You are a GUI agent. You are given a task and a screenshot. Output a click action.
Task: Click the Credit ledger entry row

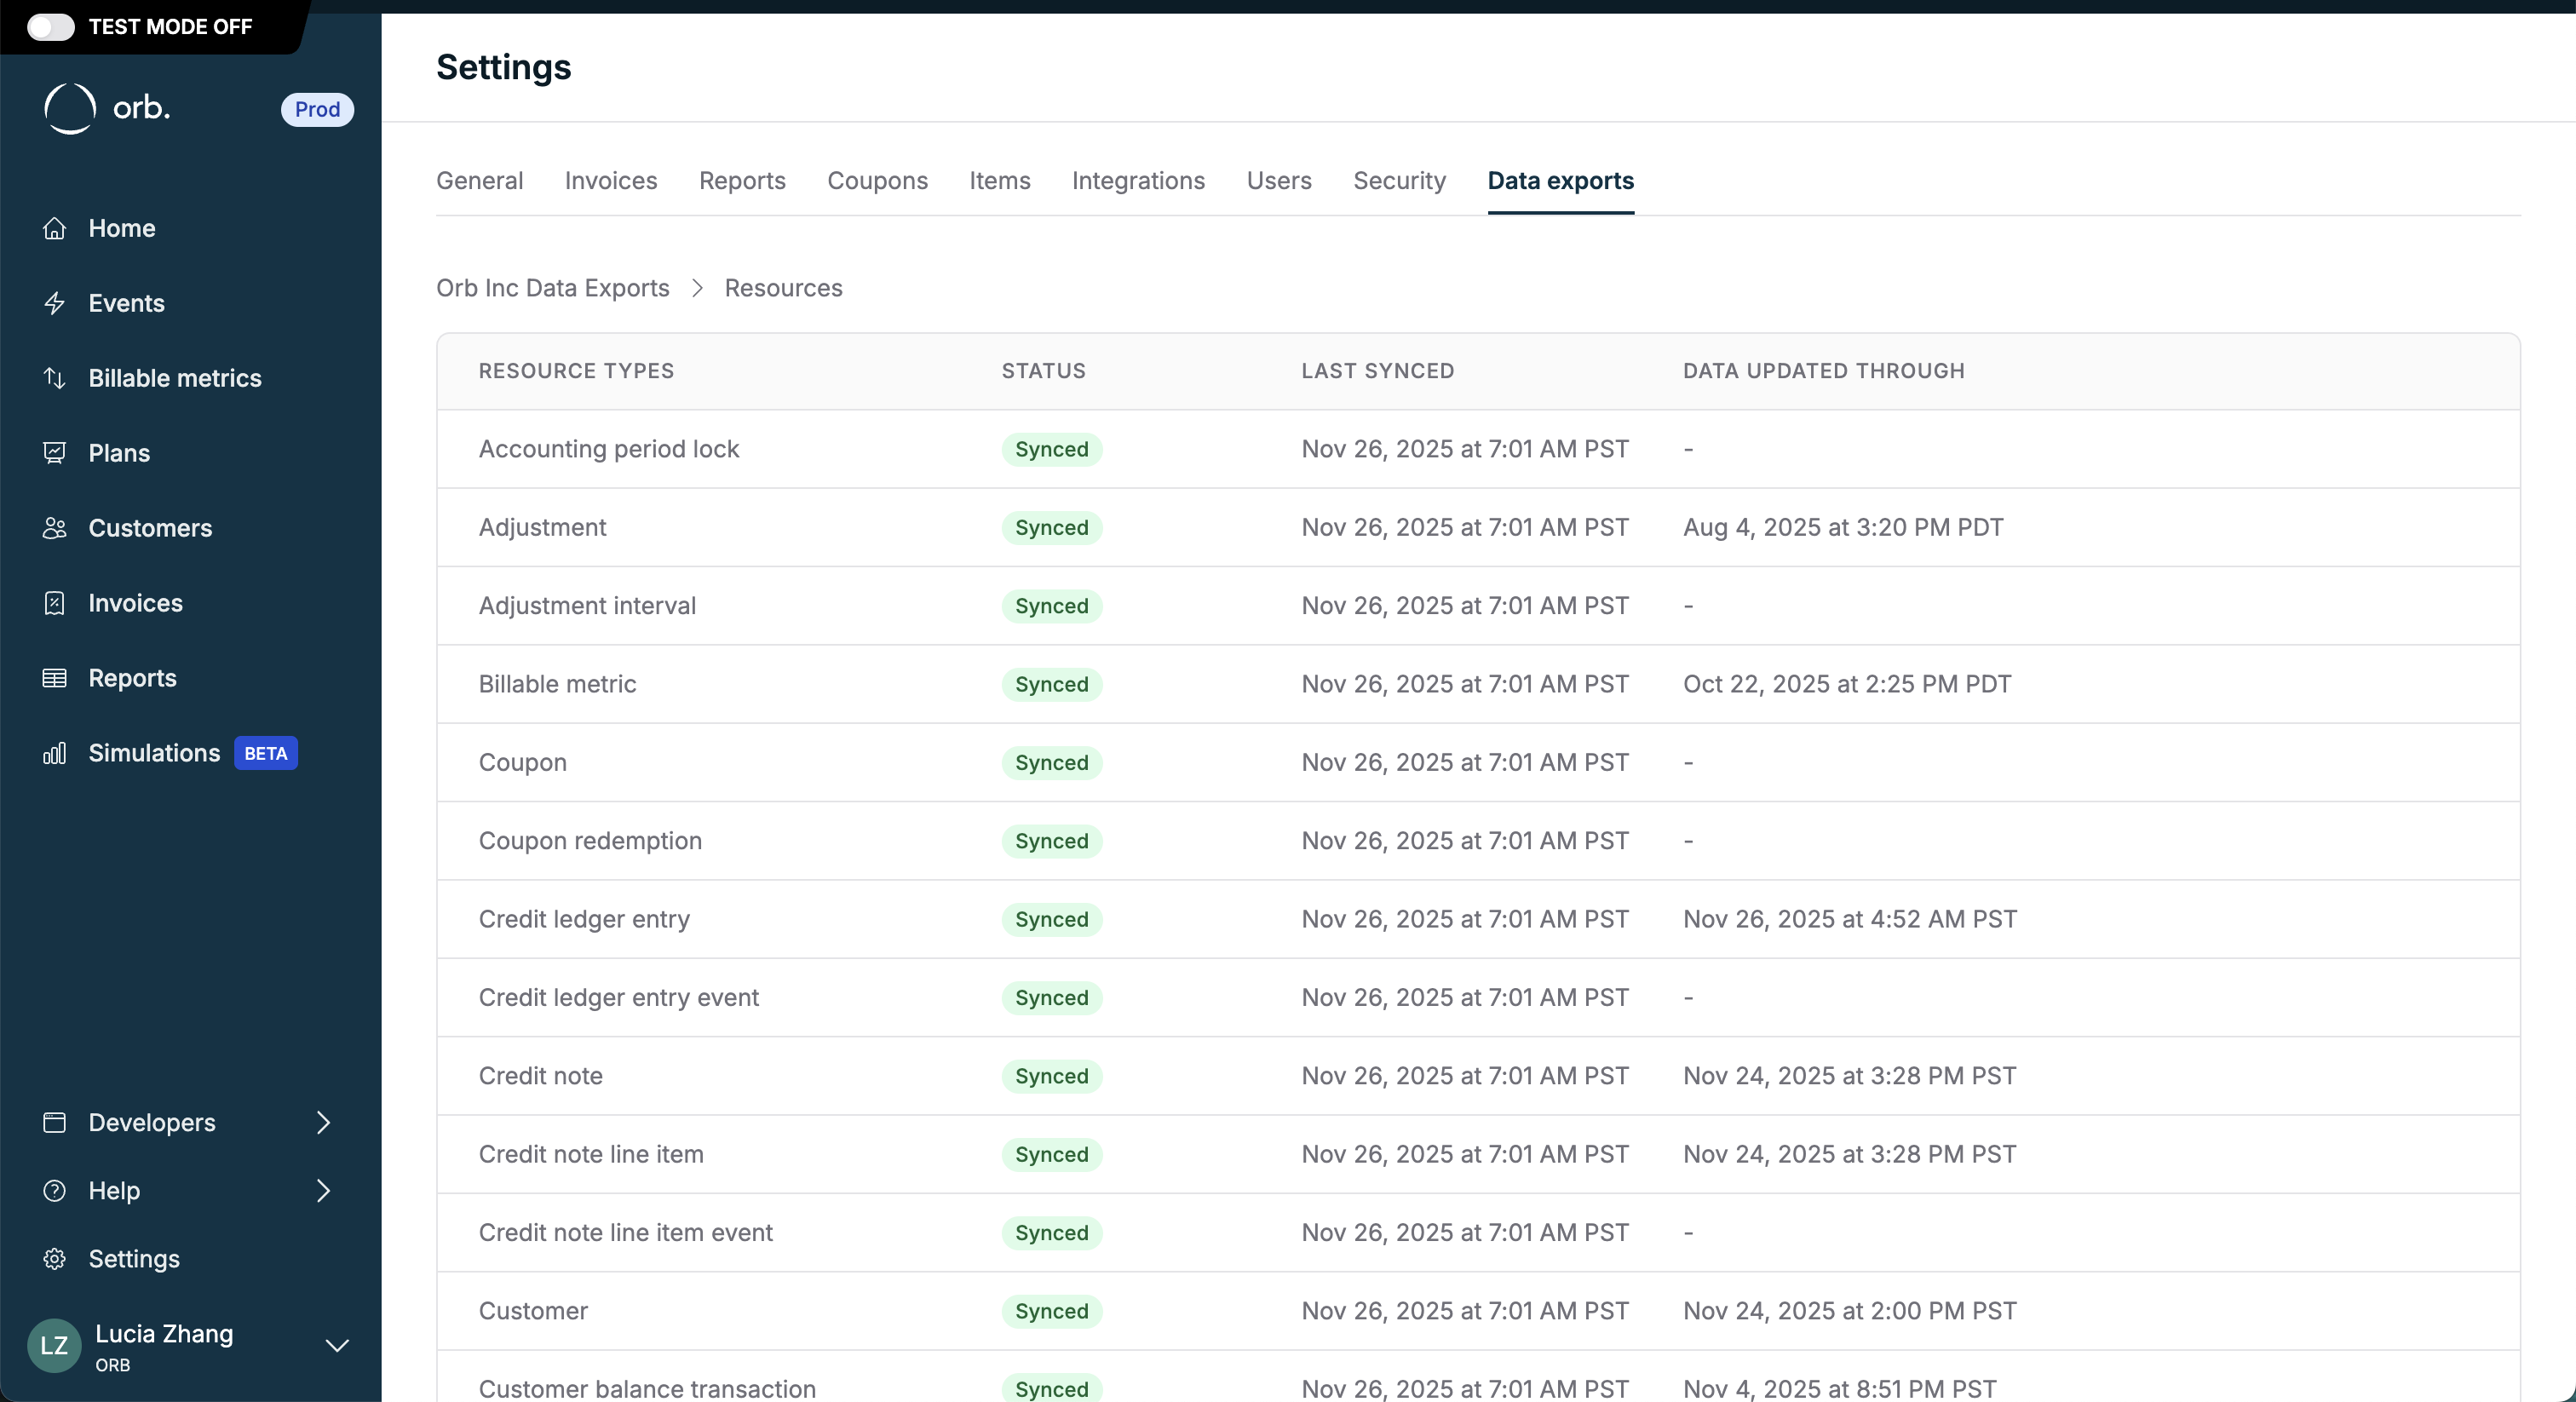(x=584, y=919)
